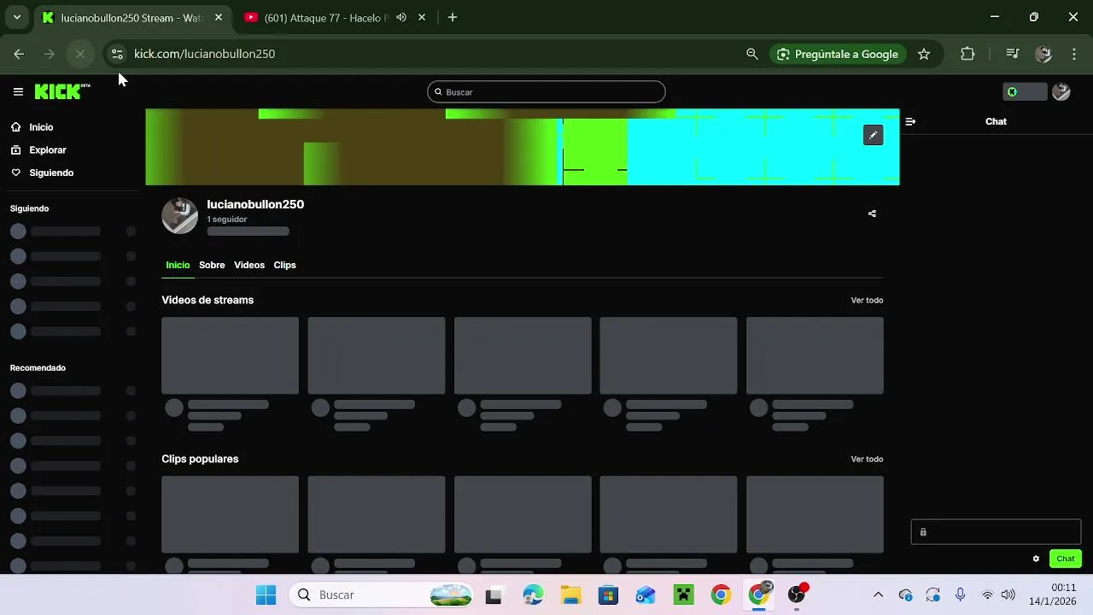Screen dimensions: 1093x615
Task: Open Wi-Fi network settings in system tray
Action: click(988, 594)
